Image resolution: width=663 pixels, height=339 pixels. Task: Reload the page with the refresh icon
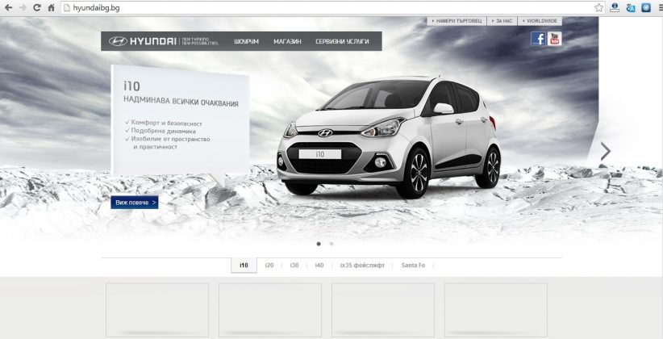click(37, 7)
